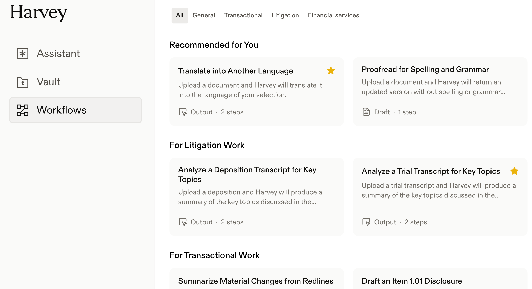
Task: Open the Litigation tab
Action: tap(285, 15)
